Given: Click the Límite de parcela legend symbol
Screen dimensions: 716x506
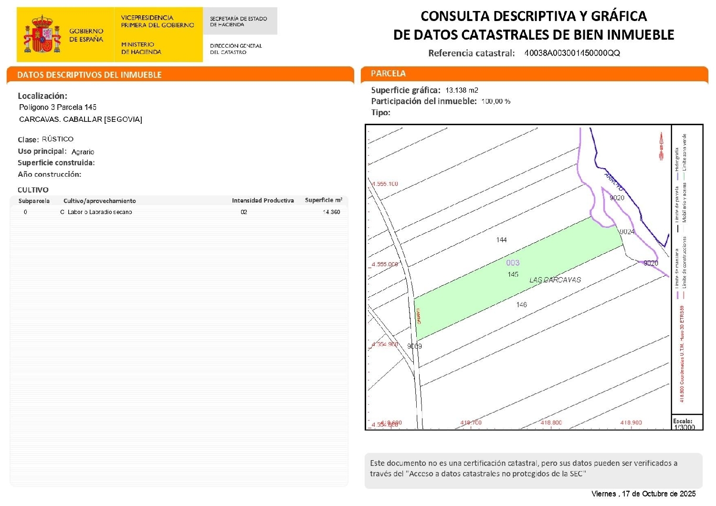Looking at the screenshot, I should coord(677,228).
